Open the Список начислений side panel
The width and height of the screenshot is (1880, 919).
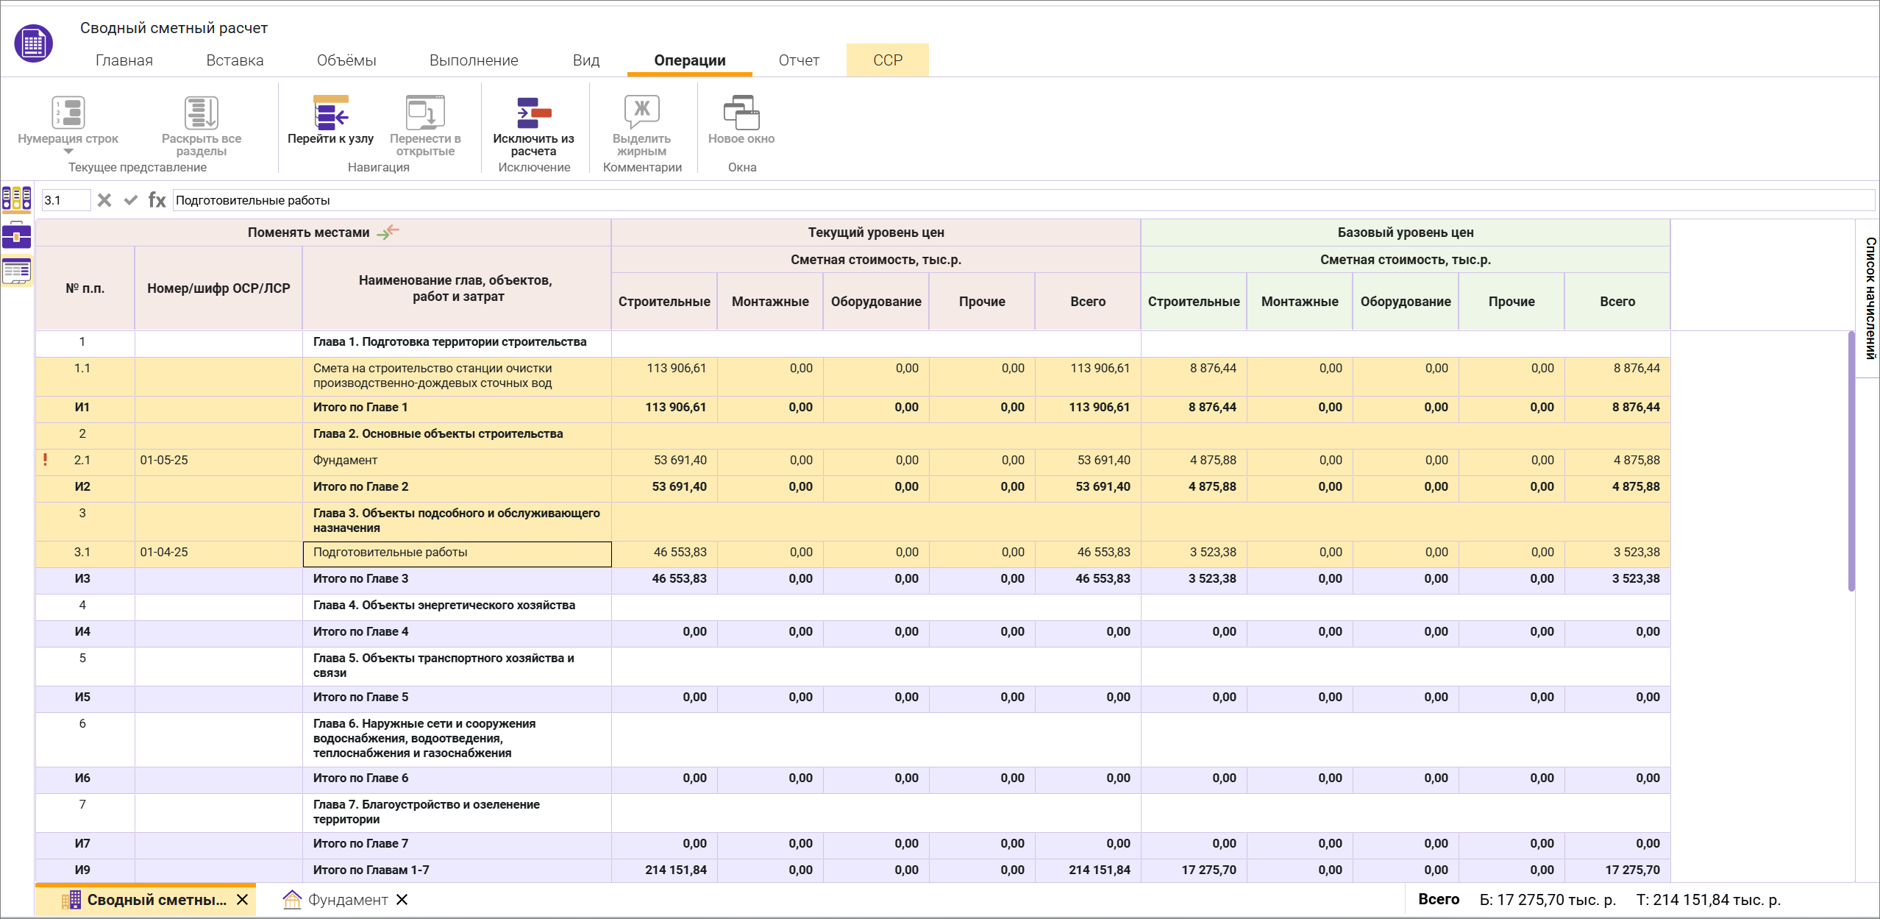pos(1868,298)
